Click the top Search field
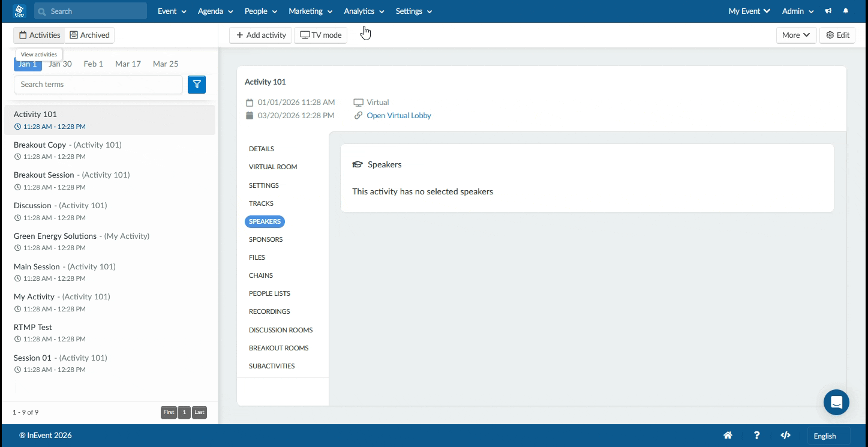The image size is (868, 447). tap(91, 11)
